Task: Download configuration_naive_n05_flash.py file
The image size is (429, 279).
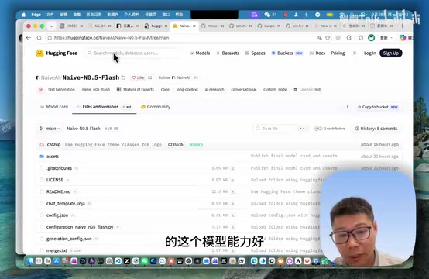Action: [x=232, y=227]
